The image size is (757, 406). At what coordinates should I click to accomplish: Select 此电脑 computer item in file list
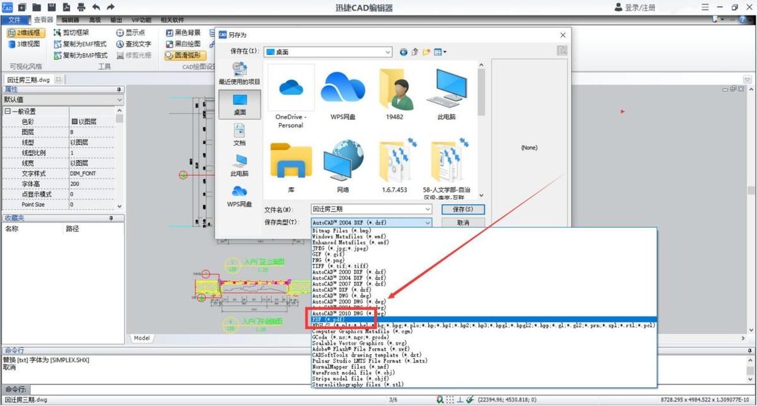(447, 95)
